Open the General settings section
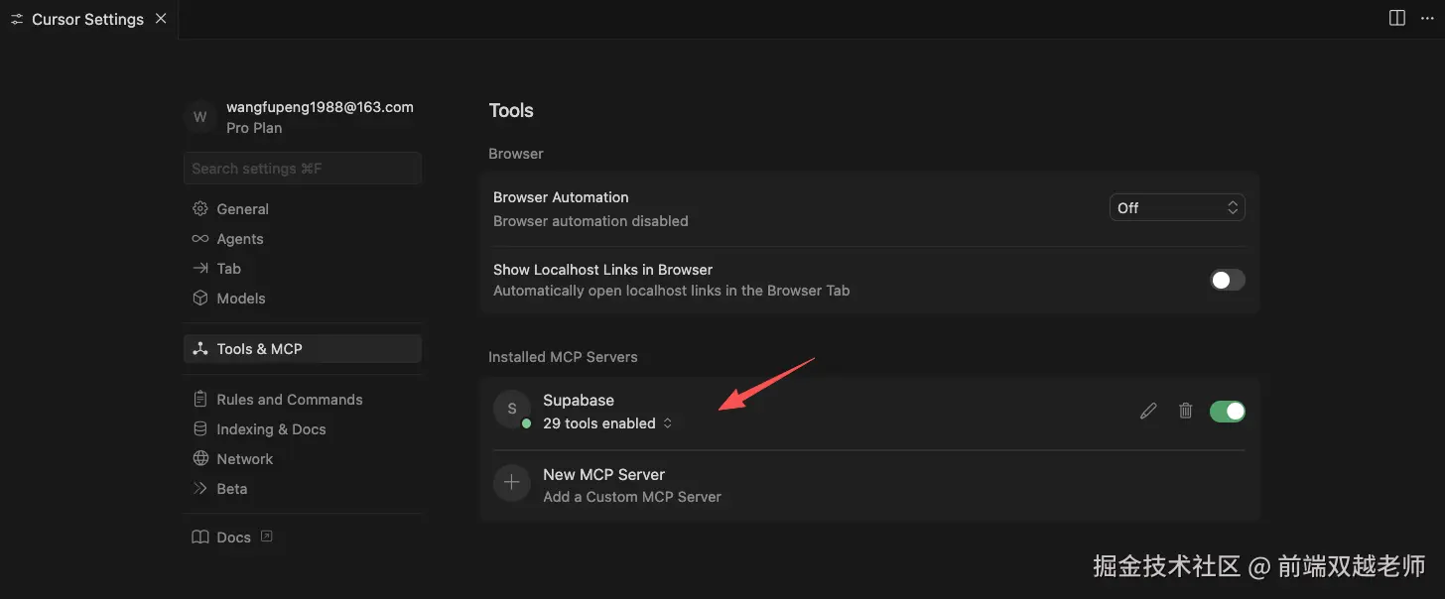Viewport: 1445px width, 599px height. point(242,209)
